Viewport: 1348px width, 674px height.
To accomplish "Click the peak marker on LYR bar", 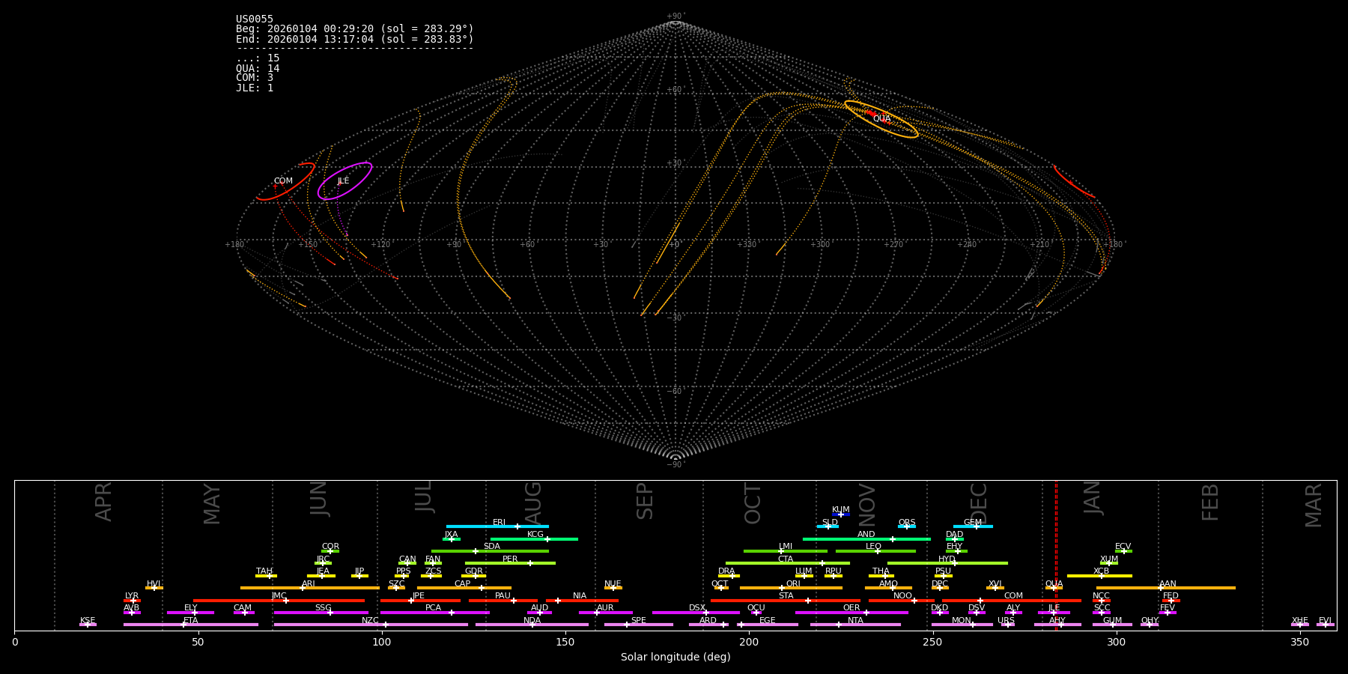I will (133, 601).
